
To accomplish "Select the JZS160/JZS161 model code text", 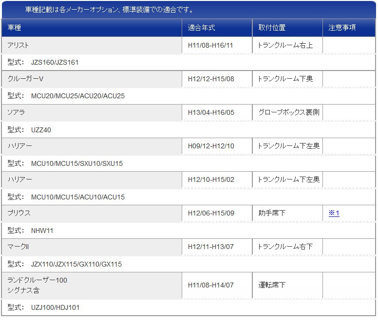I will tap(55, 63).
